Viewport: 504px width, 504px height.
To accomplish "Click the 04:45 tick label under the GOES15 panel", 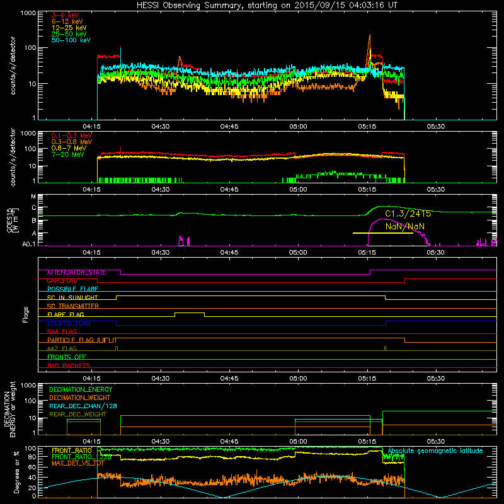I will 229,253.
